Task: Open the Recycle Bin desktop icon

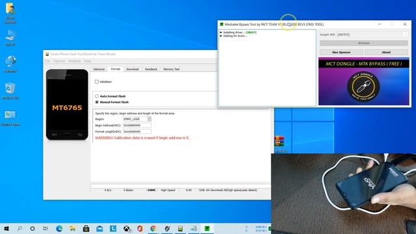Action: (x=10, y=91)
